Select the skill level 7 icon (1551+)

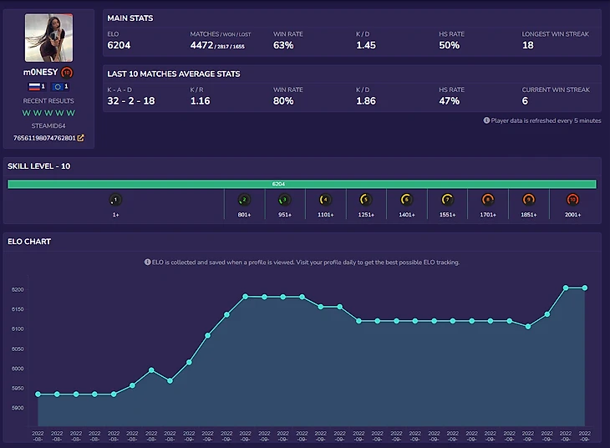[x=448, y=200]
